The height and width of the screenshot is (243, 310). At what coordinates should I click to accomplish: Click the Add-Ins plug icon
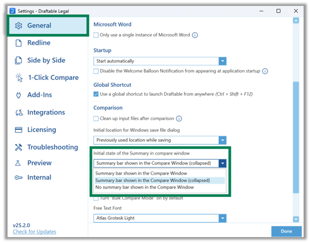tap(19, 95)
